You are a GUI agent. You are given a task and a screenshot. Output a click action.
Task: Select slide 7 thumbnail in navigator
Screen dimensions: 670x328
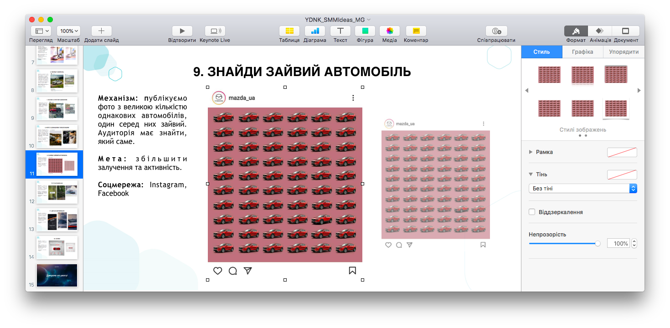pyautogui.click(x=57, y=55)
